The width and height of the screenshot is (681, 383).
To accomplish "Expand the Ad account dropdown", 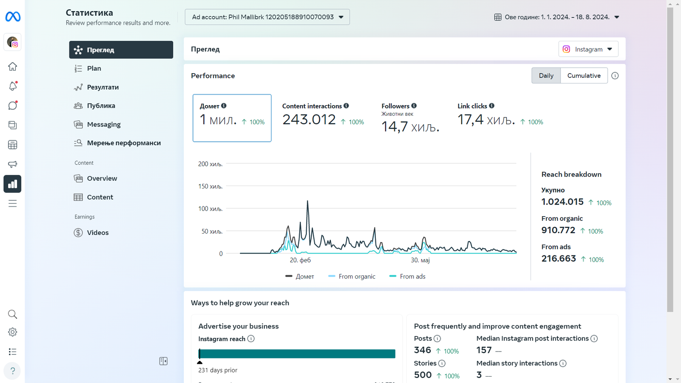I will [267, 17].
